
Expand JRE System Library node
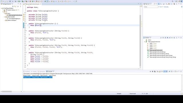click(3, 10)
